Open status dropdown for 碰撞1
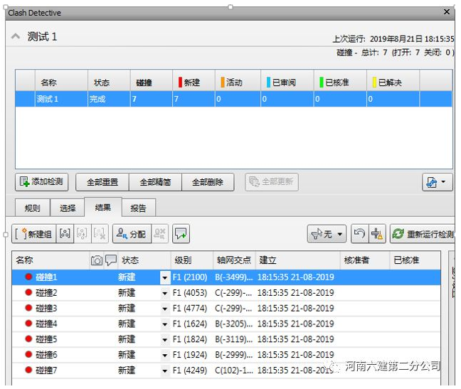 point(164,277)
